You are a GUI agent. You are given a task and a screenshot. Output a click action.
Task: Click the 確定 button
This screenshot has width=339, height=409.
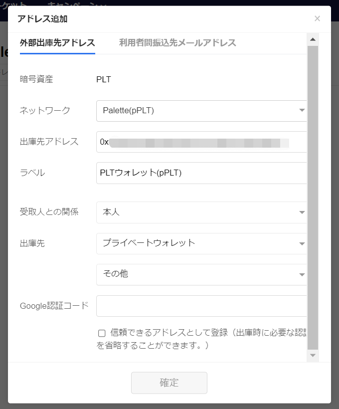point(169,383)
